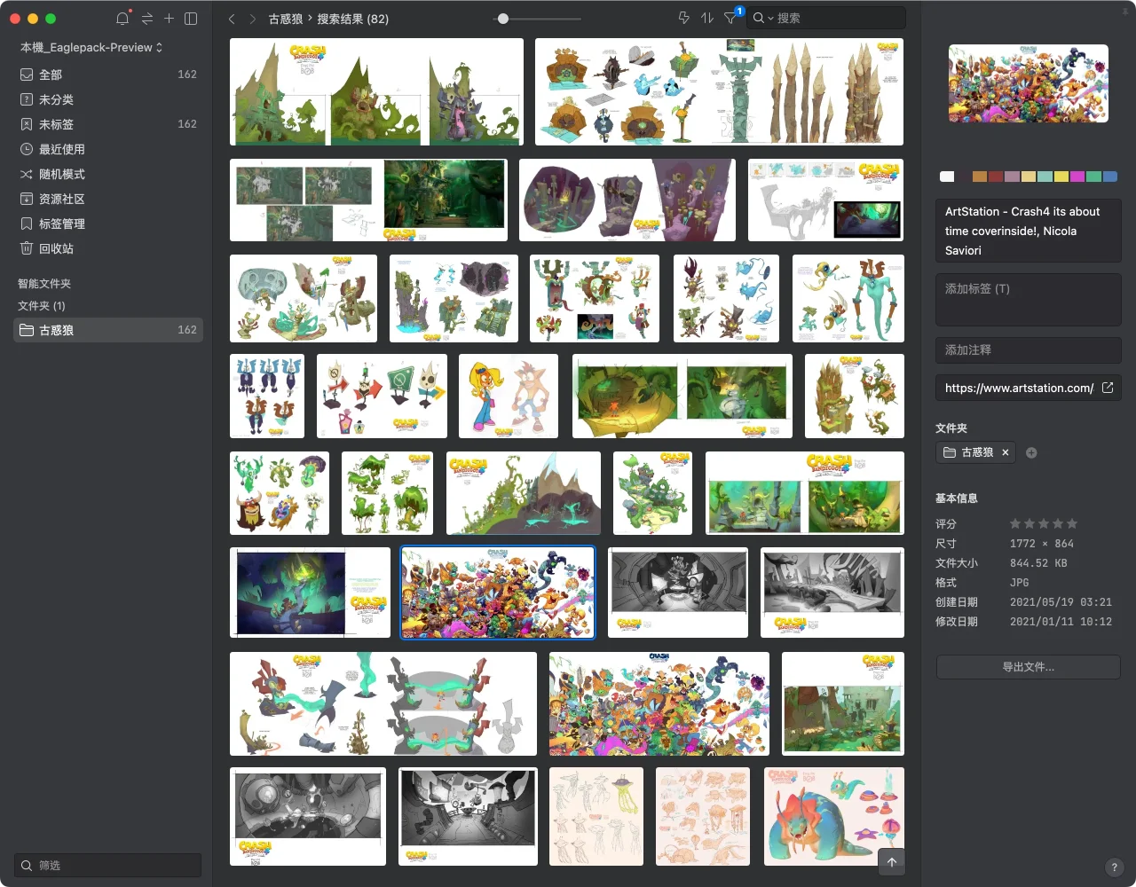Add to folder with plus circle icon
1136x887 pixels.
[x=1031, y=452]
